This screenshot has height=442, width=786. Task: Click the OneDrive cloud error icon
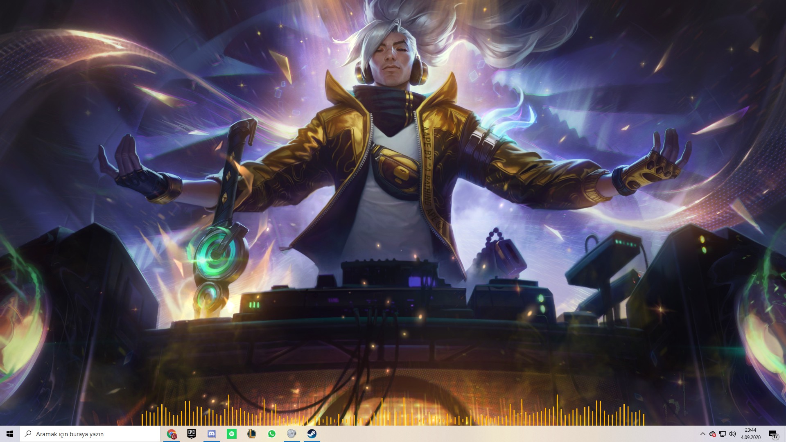pos(713,434)
